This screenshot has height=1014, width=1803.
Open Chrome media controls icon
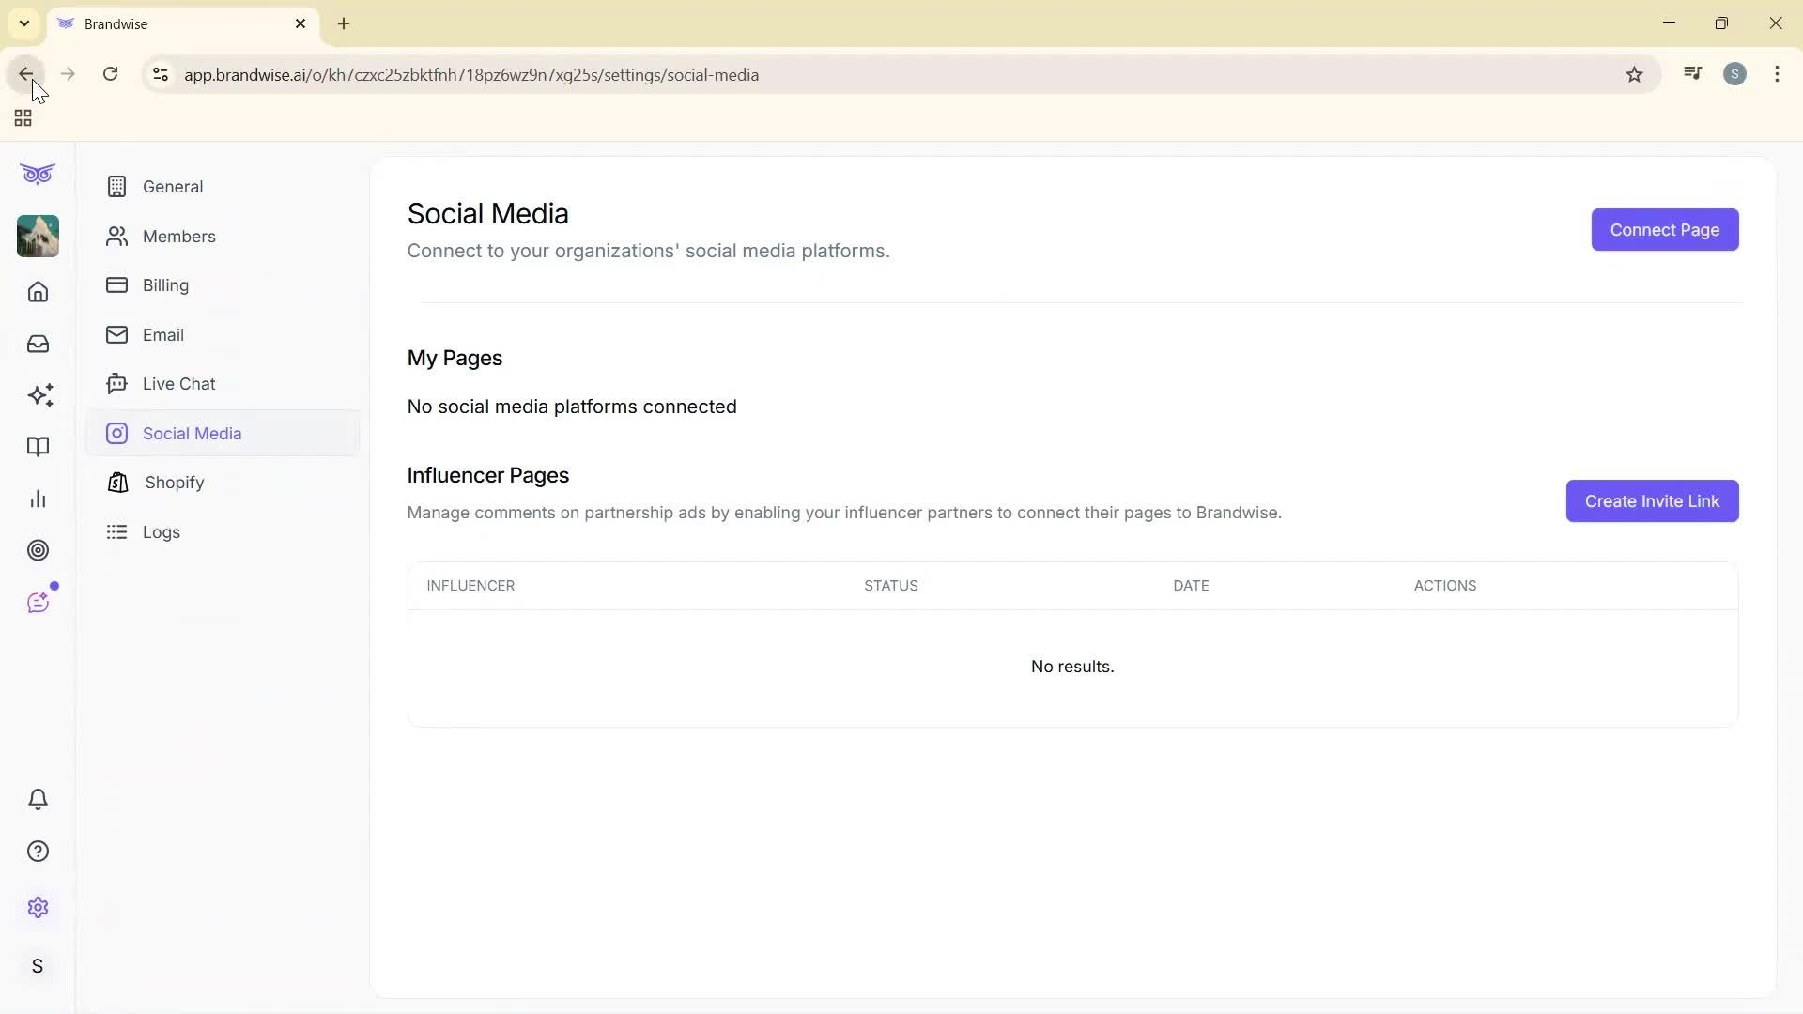[x=1692, y=73]
